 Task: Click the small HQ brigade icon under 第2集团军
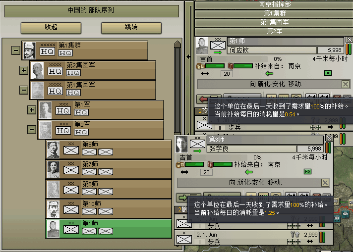coord(73,73)
